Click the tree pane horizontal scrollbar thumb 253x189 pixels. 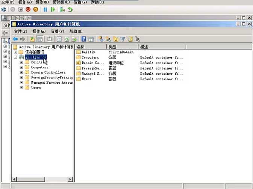pos(31,179)
